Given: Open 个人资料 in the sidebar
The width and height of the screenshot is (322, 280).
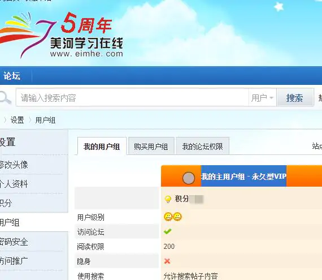Looking at the screenshot, I should tap(14, 184).
